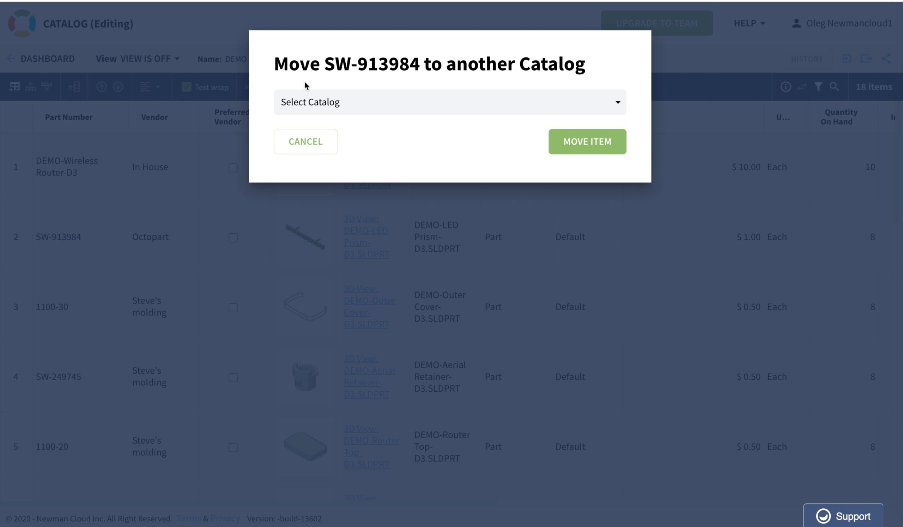
Task: Click the CATALOG Editing menu title
Action: pos(88,23)
